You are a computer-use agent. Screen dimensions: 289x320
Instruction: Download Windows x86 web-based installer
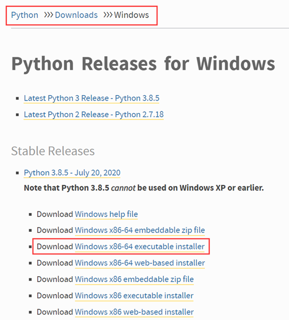pos(134,312)
